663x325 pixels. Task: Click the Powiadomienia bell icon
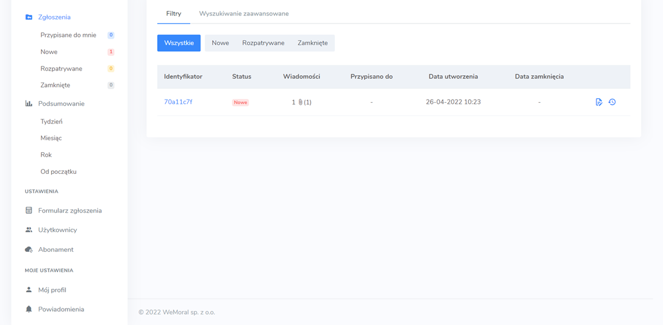click(x=29, y=309)
